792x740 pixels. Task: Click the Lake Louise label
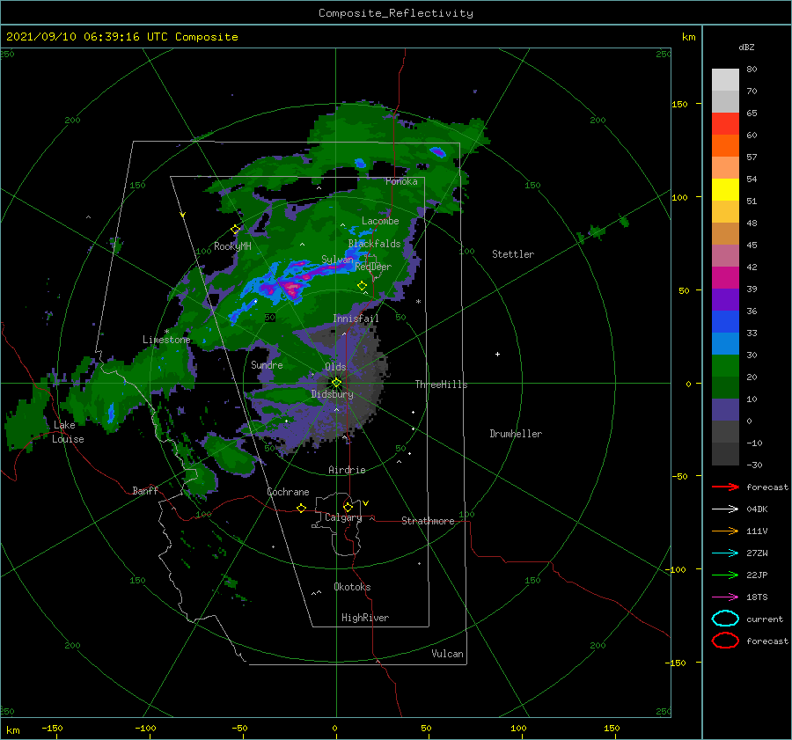click(68, 432)
